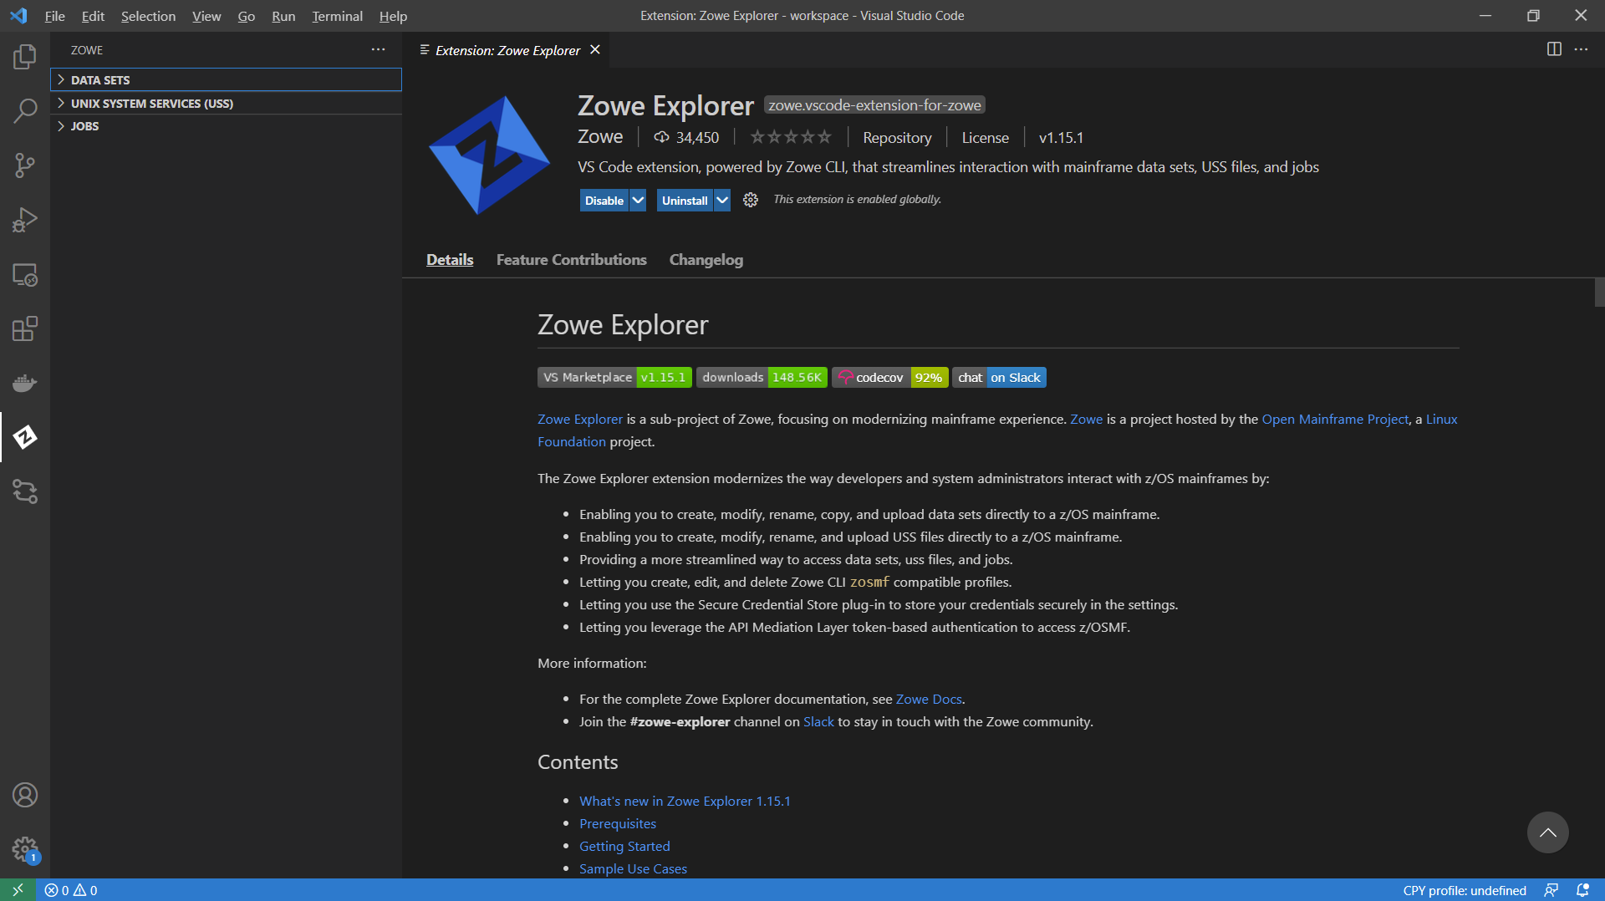The height and width of the screenshot is (901, 1605).
Task: Open the Uninstall button dropdown arrow
Action: point(722,201)
